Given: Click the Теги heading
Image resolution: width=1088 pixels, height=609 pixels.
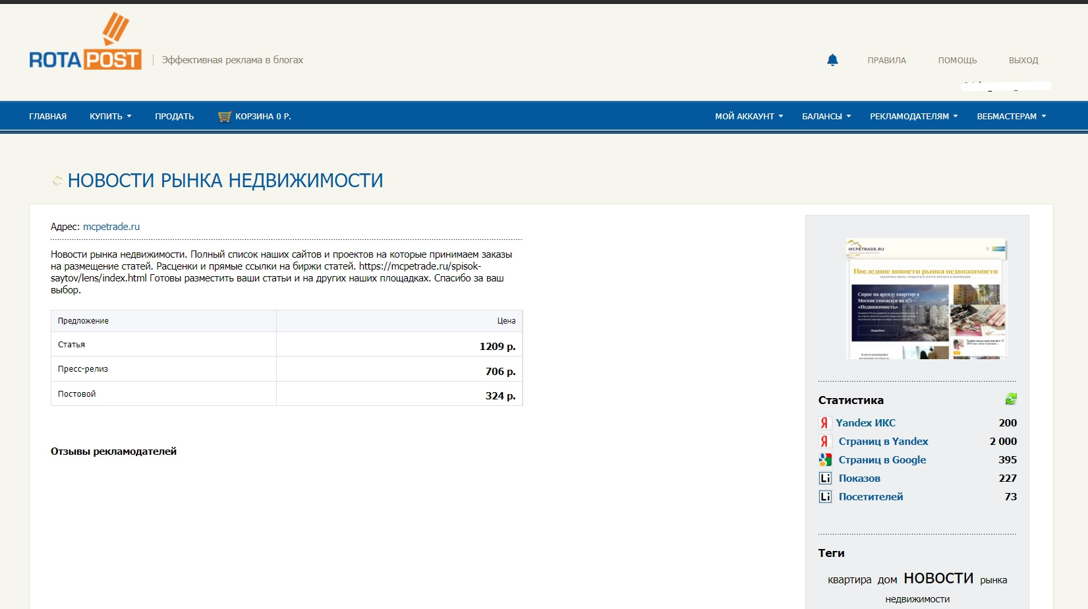Looking at the screenshot, I should pos(831,553).
